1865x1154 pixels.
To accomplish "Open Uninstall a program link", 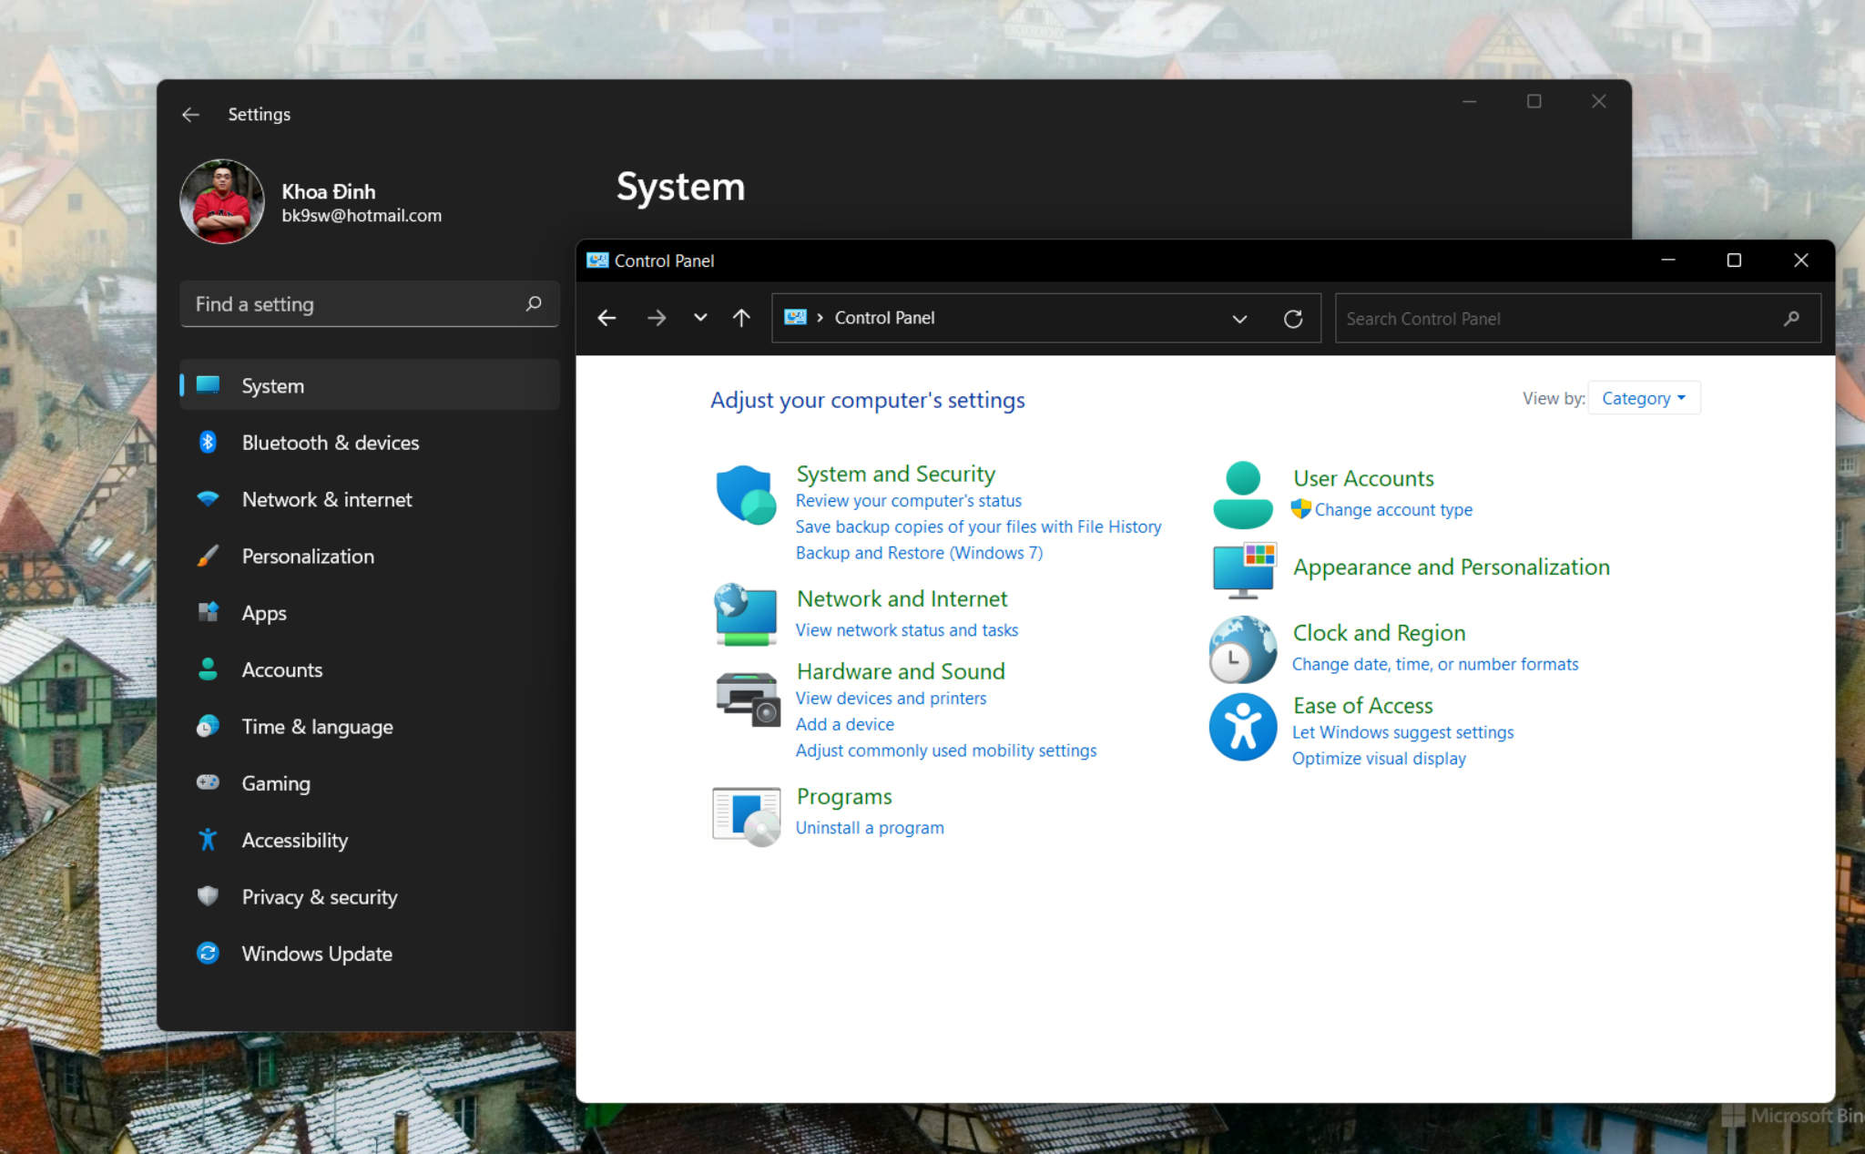I will pyautogui.click(x=870, y=827).
